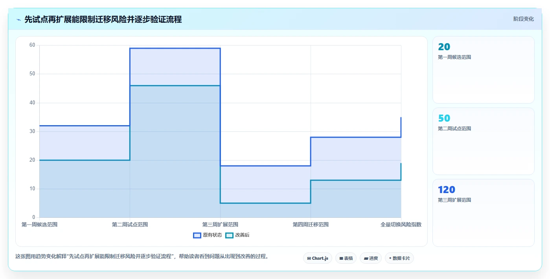Click the x-axis label 第三周扩展范围

click(x=220, y=224)
